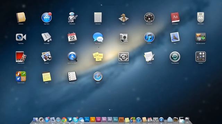Launch Safari from the Launchpad grid

[98, 76]
